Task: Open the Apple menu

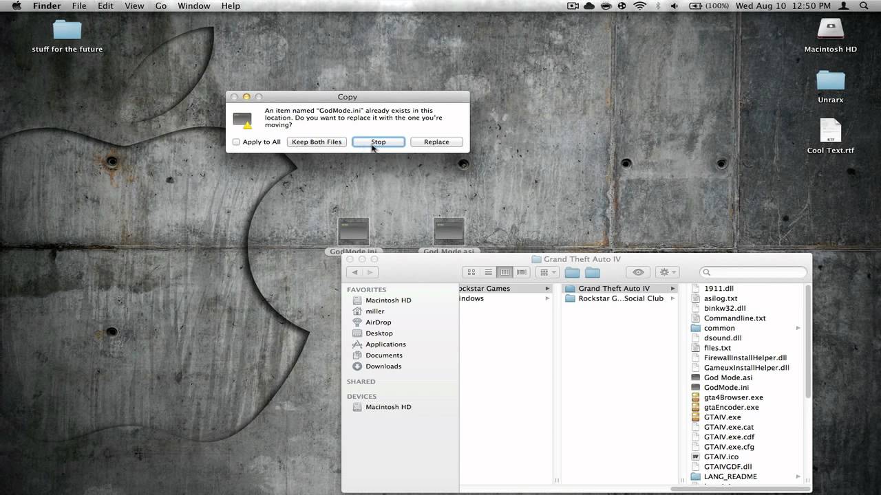Action: 17,6
